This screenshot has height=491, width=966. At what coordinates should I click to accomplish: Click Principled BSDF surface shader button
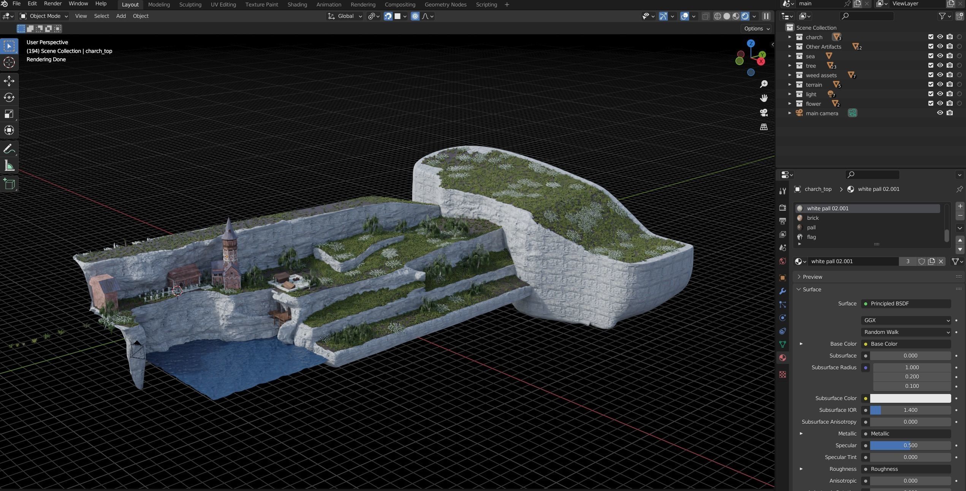coord(906,303)
